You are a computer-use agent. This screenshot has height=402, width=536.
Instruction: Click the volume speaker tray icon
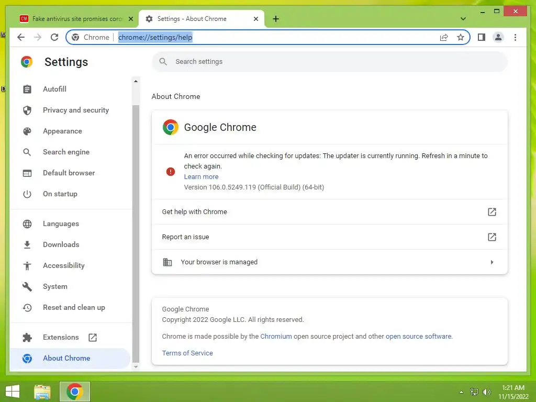486,392
